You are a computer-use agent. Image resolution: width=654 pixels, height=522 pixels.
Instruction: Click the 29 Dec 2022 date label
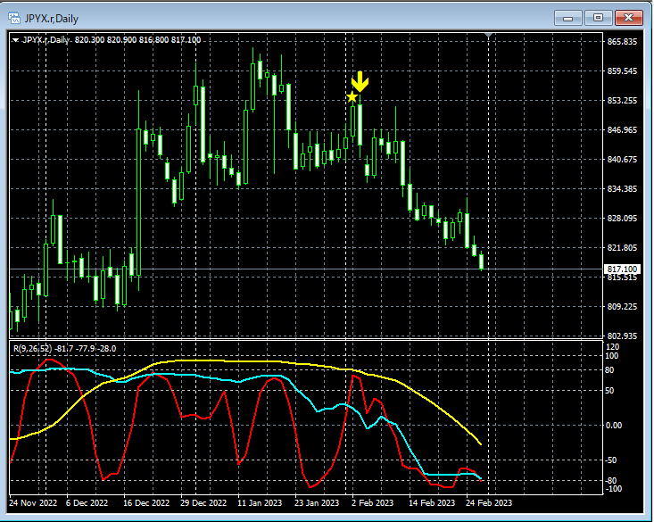click(x=203, y=502)
